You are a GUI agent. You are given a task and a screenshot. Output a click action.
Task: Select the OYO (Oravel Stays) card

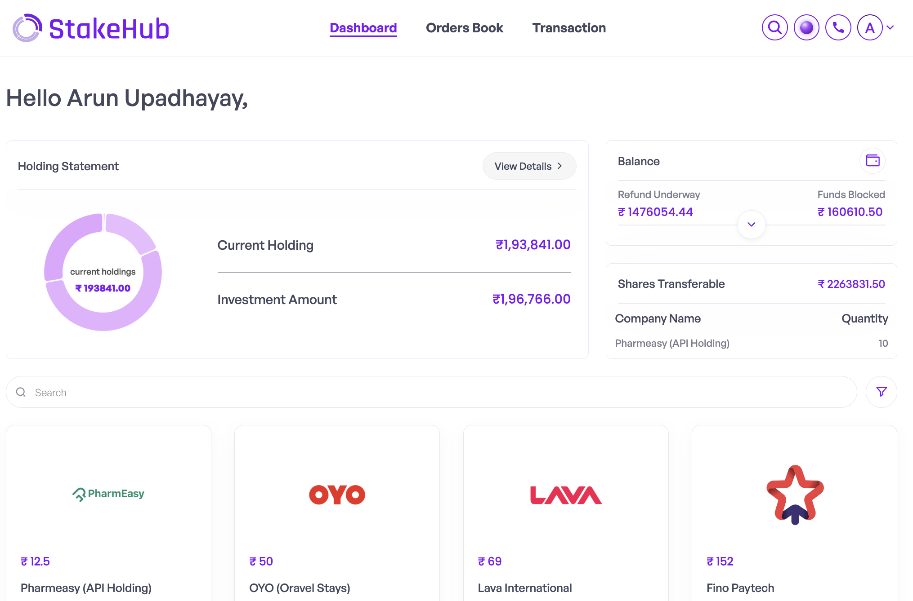[337, 512]
